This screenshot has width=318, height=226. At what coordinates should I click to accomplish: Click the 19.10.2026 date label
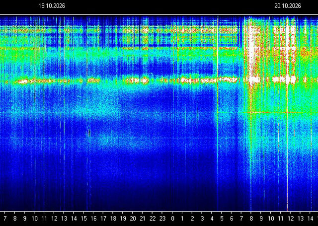[52, 6]
